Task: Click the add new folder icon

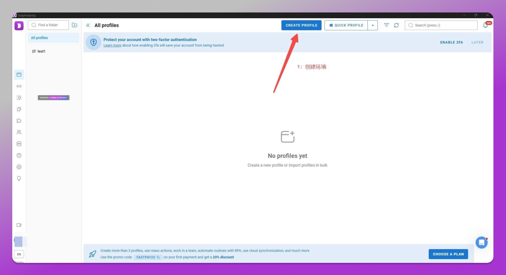Action: [75, 25]
